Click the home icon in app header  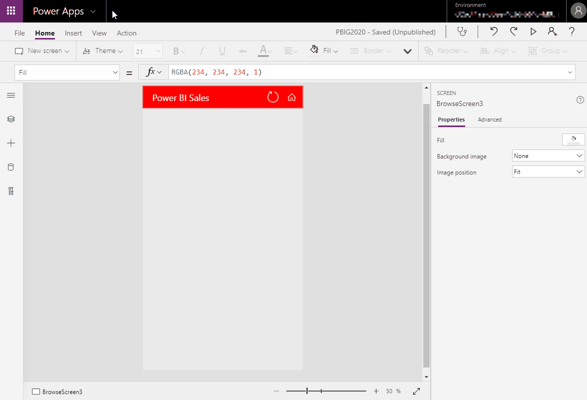point(292,97)
